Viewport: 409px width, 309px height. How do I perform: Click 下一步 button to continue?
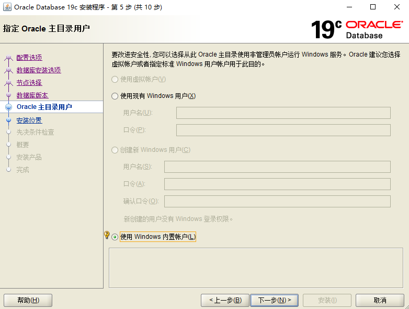coord(274,300)
